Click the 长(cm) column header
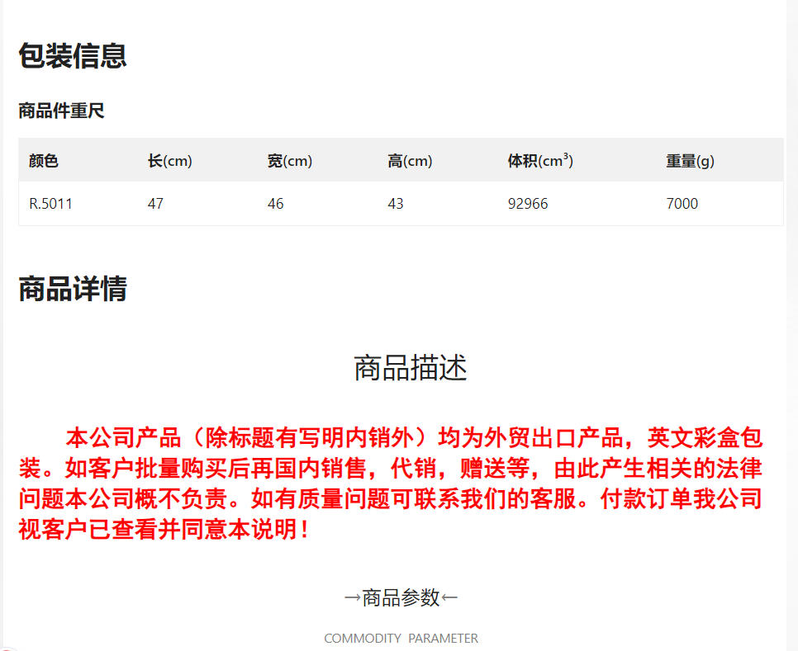 [170, 161]
